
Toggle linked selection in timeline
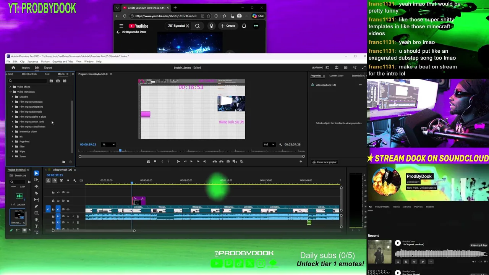point(61,180)
